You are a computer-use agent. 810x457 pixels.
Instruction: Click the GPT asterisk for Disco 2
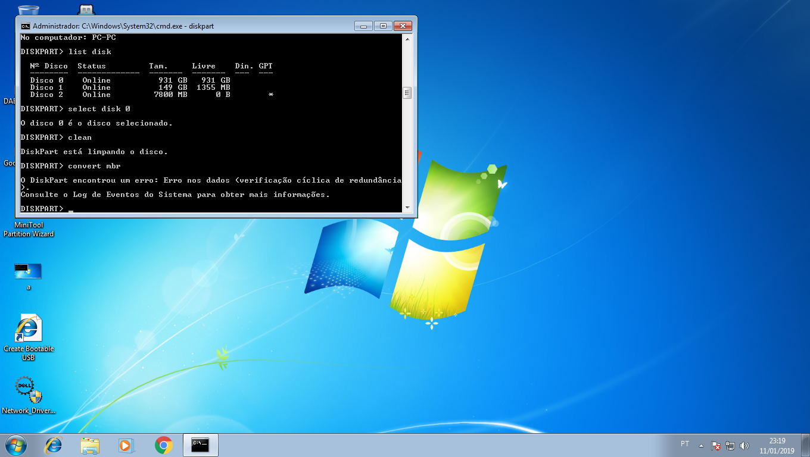(x=271, y=95)
